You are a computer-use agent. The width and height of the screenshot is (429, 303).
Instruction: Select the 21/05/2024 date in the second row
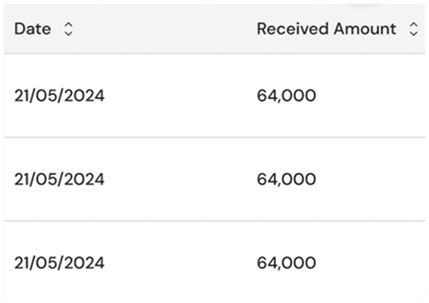pos(60,179)
